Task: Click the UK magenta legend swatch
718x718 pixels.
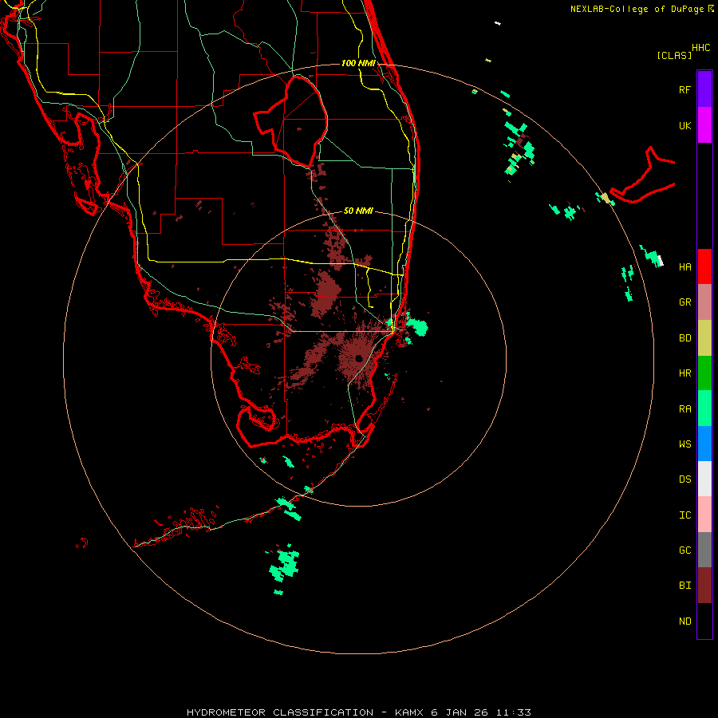Action: 704,125
